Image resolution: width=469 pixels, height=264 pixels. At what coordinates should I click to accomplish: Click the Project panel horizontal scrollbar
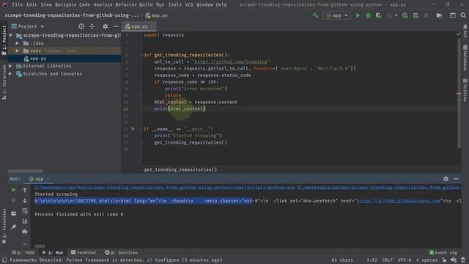(x=26, y=171)
